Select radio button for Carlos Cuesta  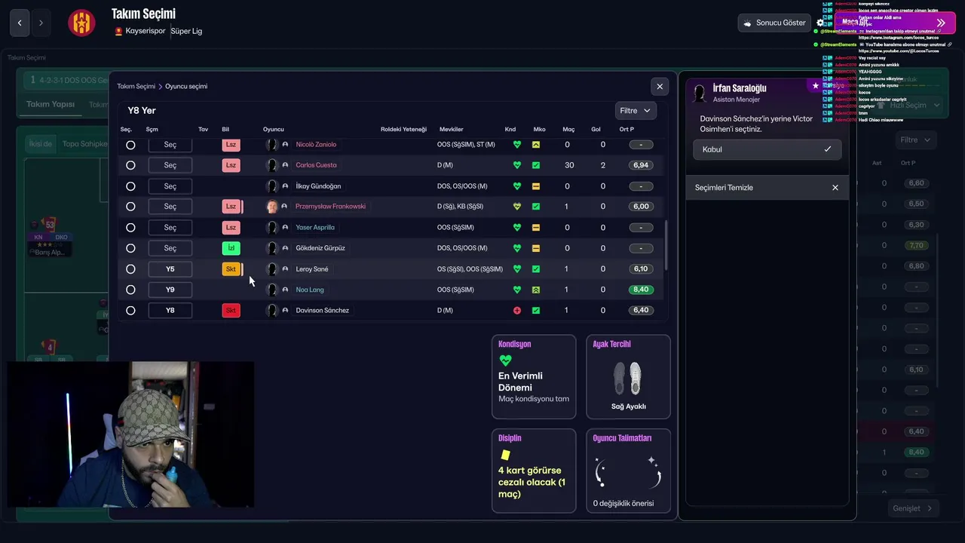(x=130, y=165)
